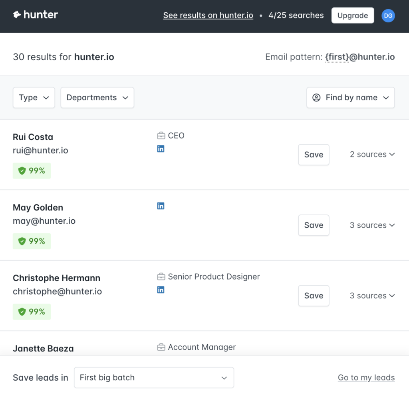
Task: Click the {first} email pattern text
Action: point(336,57)
